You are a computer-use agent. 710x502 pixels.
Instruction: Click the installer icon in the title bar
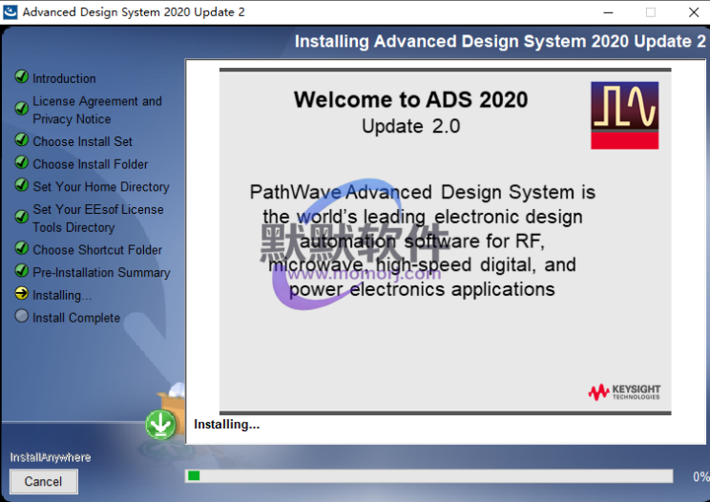[10, 11]
